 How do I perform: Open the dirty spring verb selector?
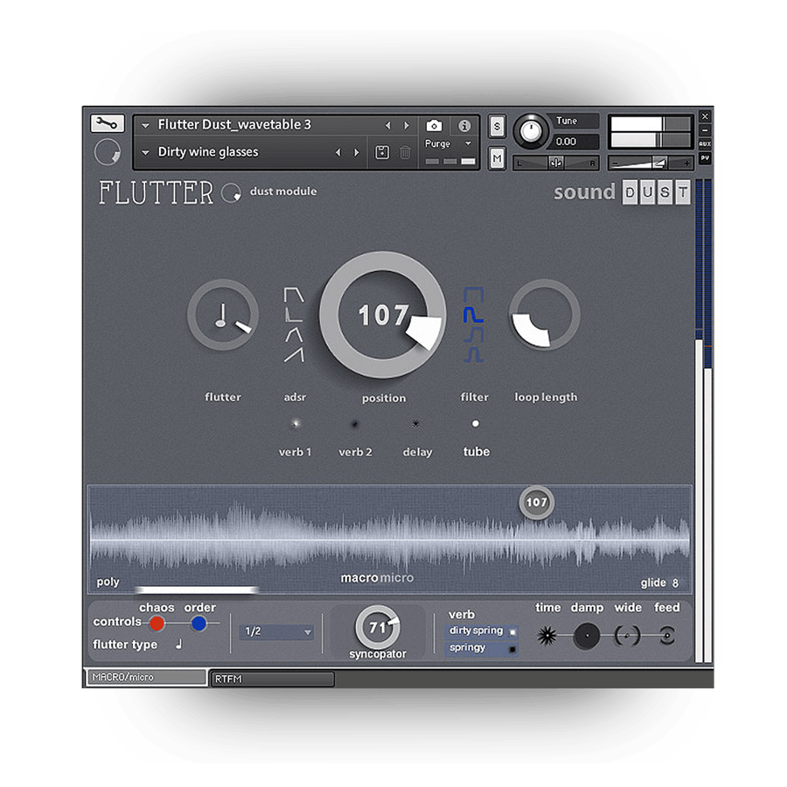[x=481, y=630]
